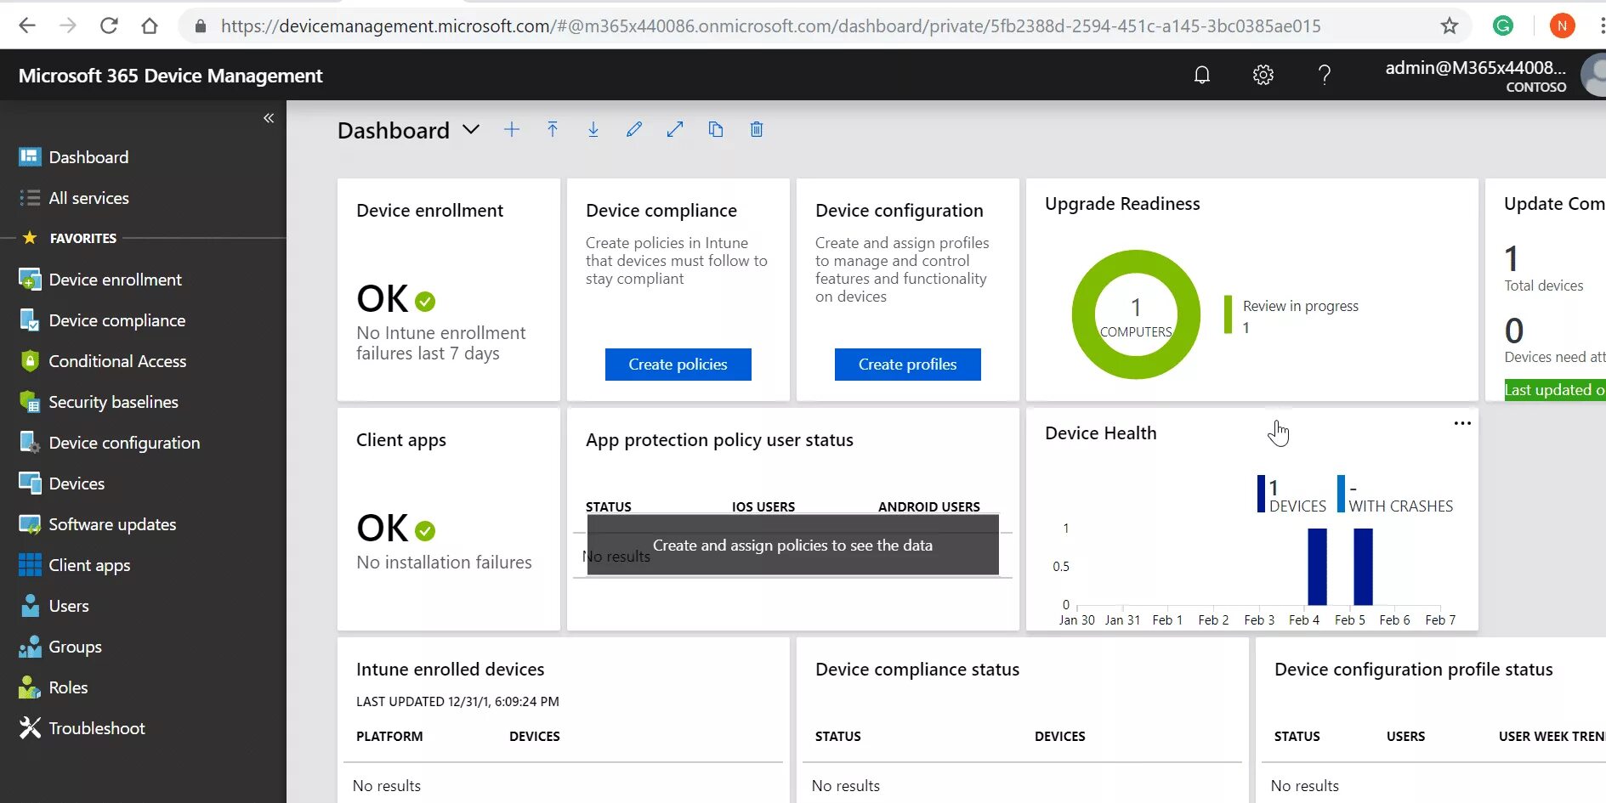Go to Conditional Access
The width and height of the screenshot is (1606, 803).
[117, 361]
